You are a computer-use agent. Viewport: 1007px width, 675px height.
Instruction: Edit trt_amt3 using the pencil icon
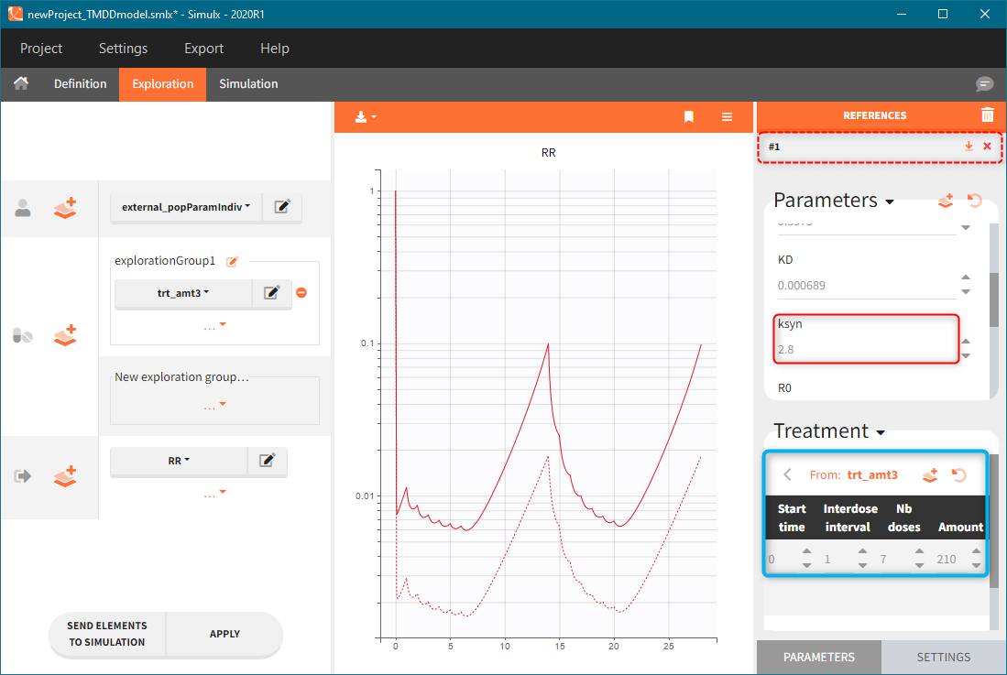[269, 292]
